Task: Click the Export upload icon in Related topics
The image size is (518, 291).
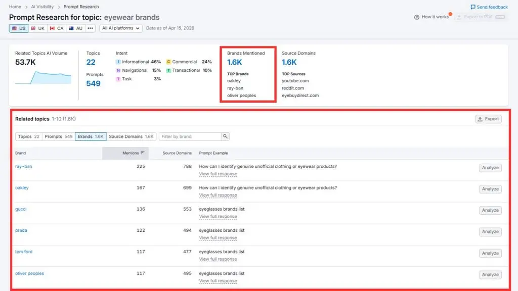Action: coord(480,119)
